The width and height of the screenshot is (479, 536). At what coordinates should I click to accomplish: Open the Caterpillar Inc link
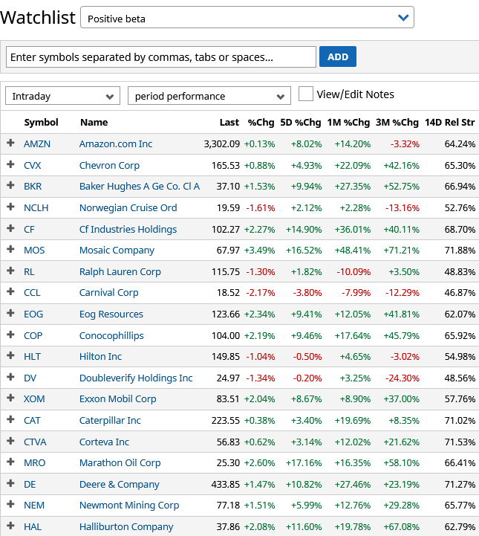(110, 421)
